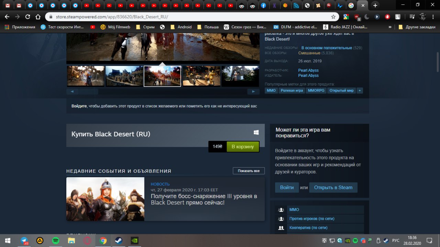
Task: Open the orange triangle app in the taskbar
Action: point(40,240)
